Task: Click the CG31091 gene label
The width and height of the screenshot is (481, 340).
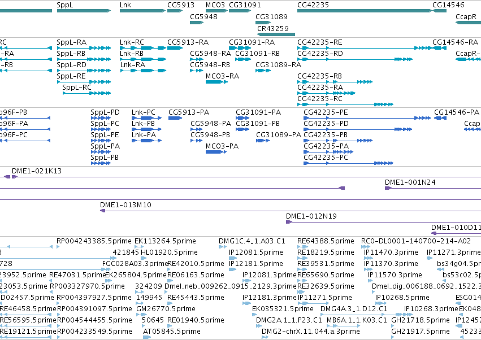Action: pyautogui.click(x=245, y=5)
